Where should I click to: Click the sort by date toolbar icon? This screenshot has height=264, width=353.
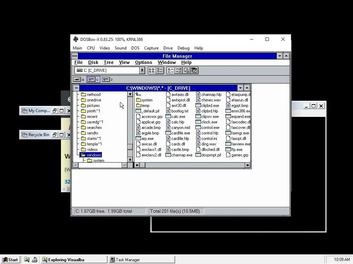click(x=194, y=70)
